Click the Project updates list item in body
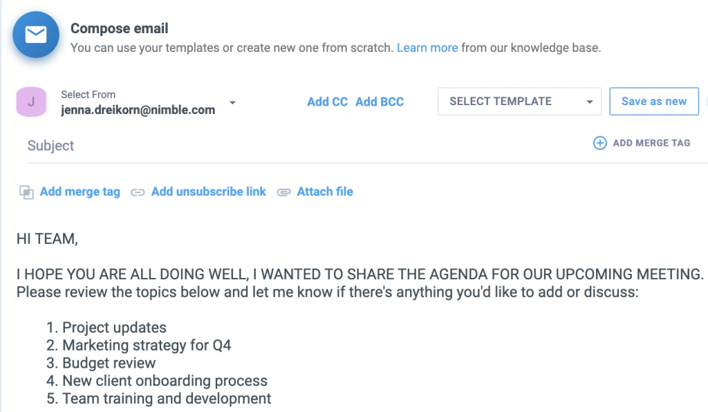Screen dimensions: 708x412 click(114, 327)
